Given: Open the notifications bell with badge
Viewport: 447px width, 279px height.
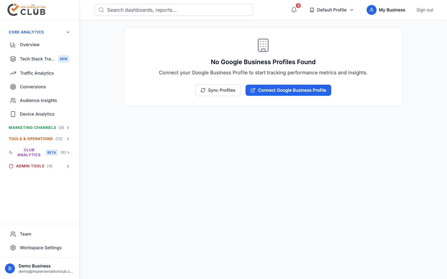Looking at the screenshot, I should coord(294,10).
